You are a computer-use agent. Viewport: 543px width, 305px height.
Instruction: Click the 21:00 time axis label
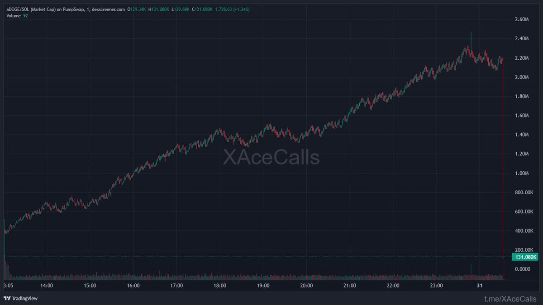coord(350,286)
